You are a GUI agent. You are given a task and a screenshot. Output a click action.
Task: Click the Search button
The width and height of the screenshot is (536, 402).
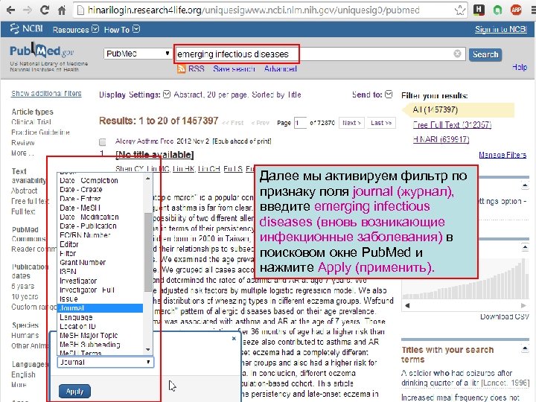pos(485,54)
